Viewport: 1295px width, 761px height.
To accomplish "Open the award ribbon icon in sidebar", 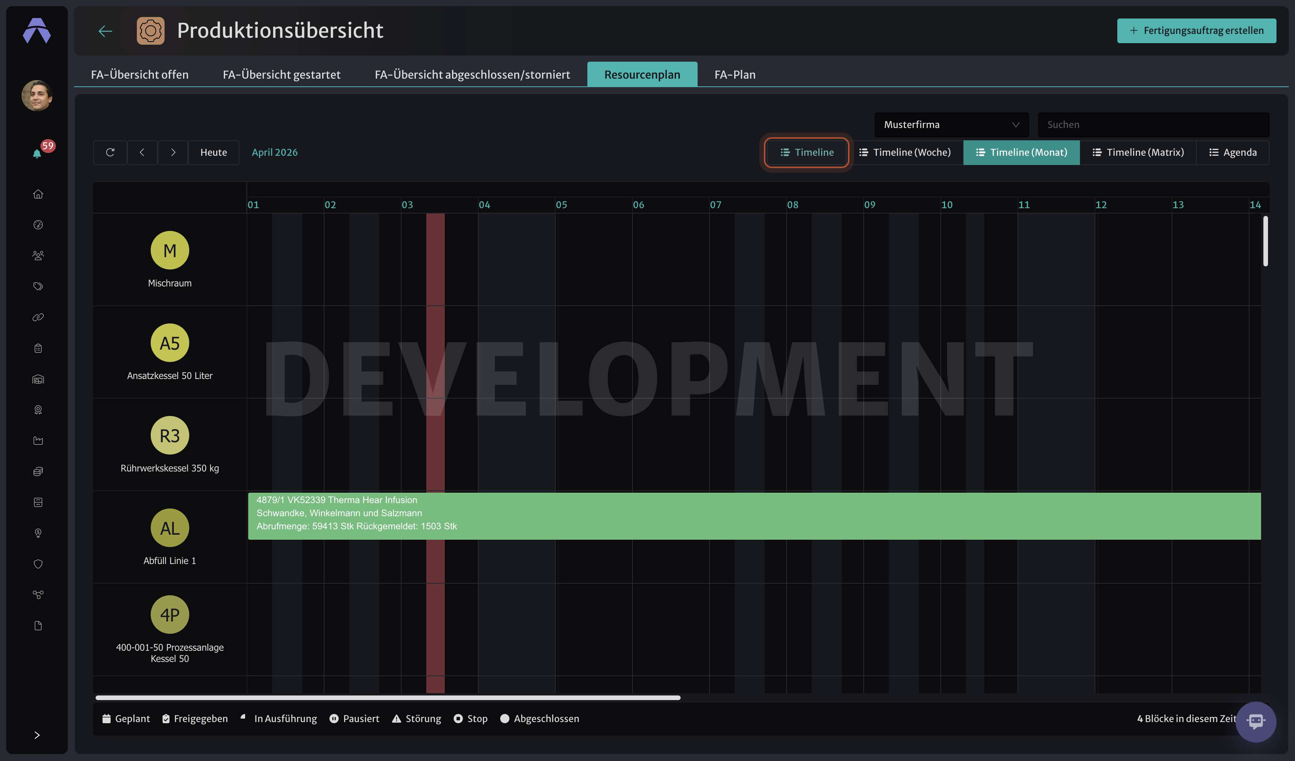I will click(x=38, y=410).
